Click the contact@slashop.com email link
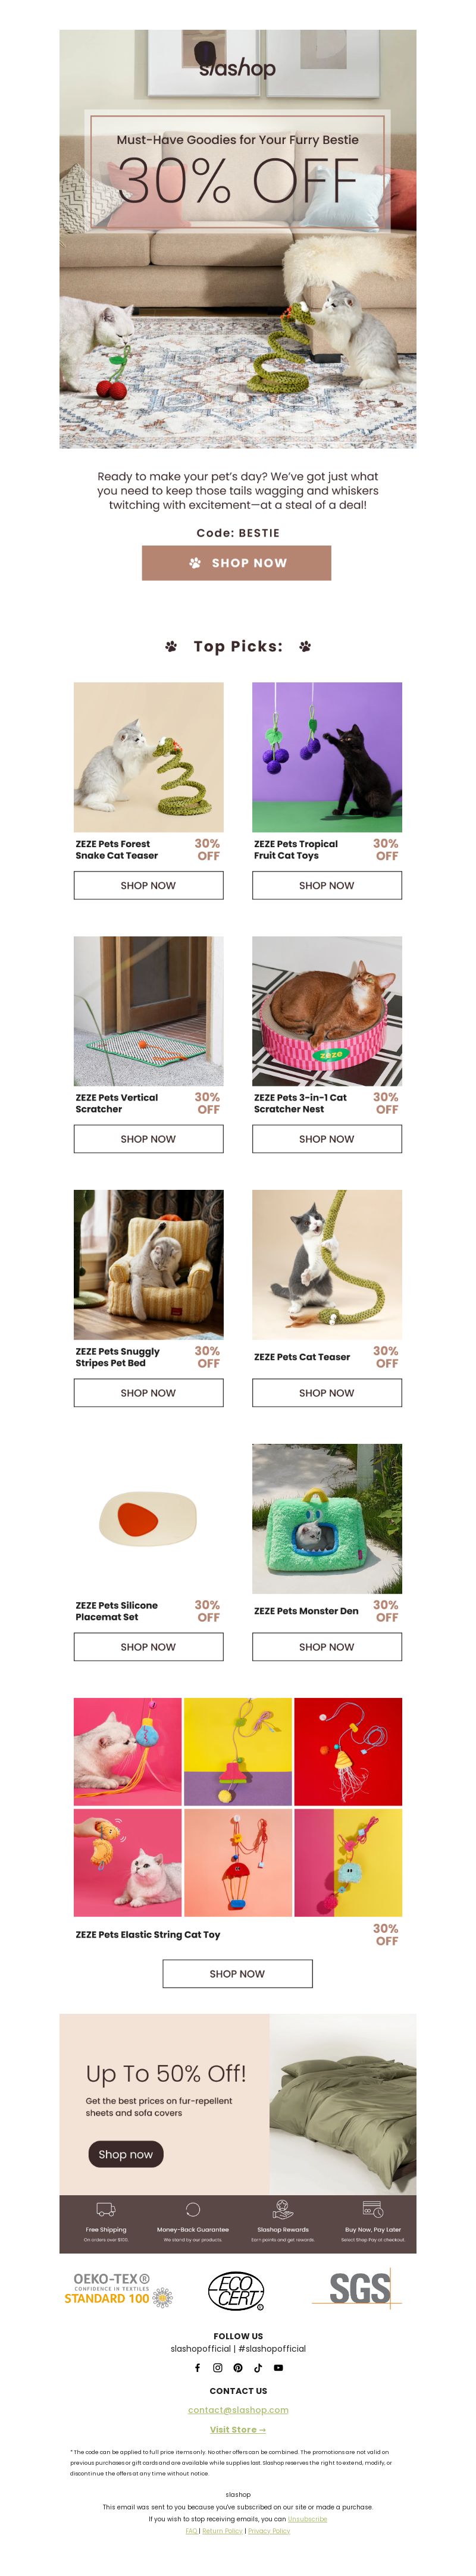 click(238, 2410)
